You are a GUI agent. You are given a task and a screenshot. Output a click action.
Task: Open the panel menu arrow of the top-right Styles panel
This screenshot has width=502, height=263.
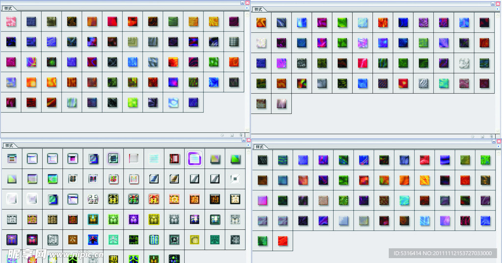[497, 9]
